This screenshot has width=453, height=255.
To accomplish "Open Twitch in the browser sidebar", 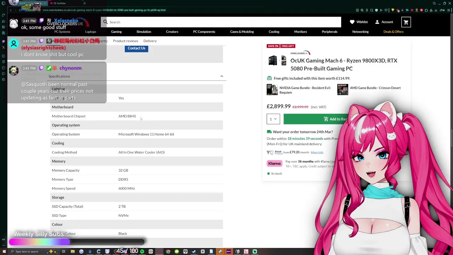I will point(4,41).
